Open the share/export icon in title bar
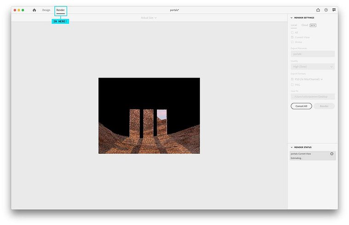This screenshot has width=349, height=225. [318, 10]
